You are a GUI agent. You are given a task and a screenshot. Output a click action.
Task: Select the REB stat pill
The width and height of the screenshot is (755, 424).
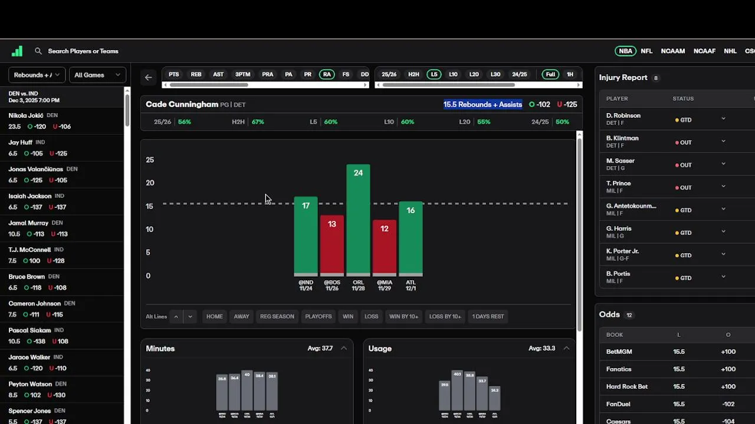(x=196, y=75)
